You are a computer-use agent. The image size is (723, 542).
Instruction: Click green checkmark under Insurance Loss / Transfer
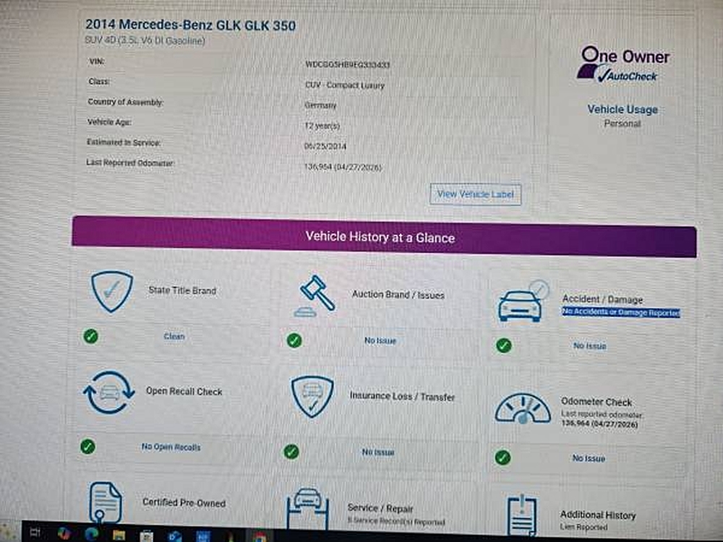[x=291, y=452]
